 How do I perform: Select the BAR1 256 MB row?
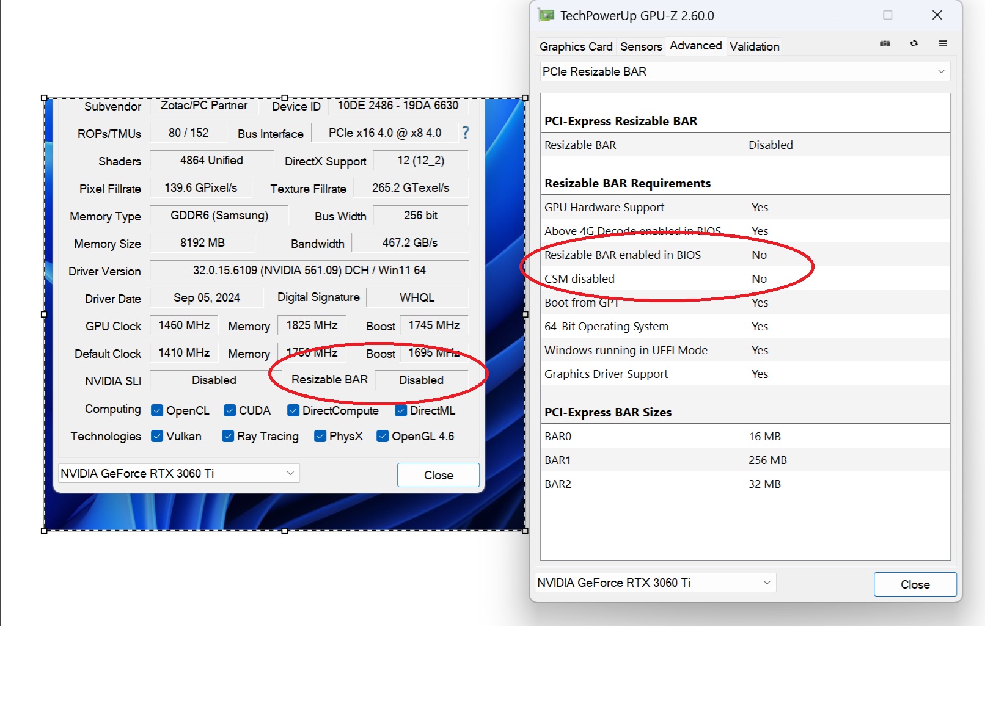coord(745,460)
